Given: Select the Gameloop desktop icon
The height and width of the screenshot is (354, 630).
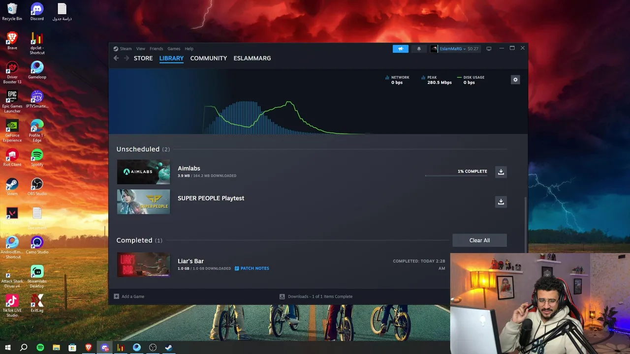Looking at the screenshot, I should coord(37,70).
